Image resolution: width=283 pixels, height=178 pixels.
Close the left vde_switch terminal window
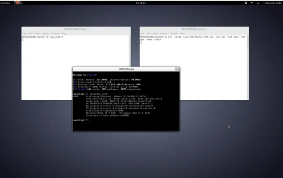(x=128, y=29)
